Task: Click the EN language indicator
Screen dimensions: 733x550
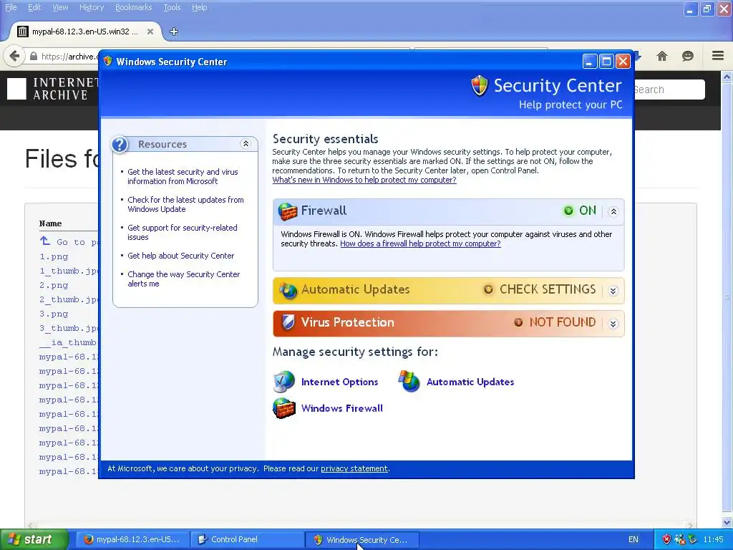Action: pyautogui.click(x=633, y=540)
